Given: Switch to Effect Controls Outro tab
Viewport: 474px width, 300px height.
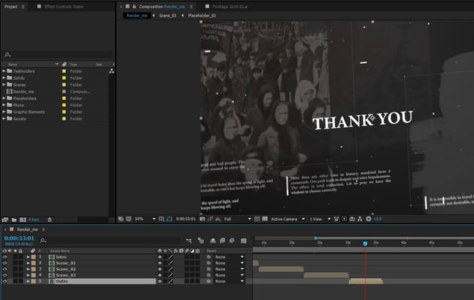Looking at the screenshot, I should point(63,6).
